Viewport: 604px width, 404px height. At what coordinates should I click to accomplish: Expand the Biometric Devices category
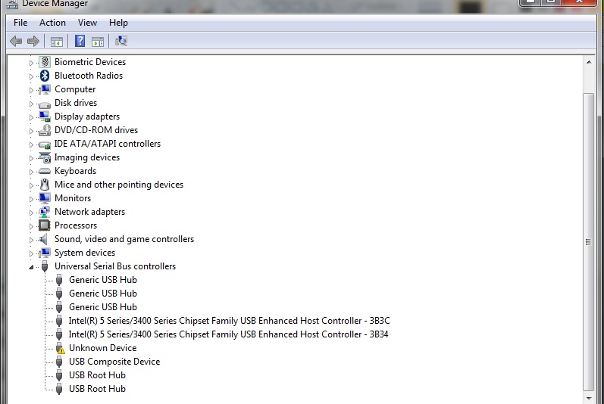coord(31,63)
